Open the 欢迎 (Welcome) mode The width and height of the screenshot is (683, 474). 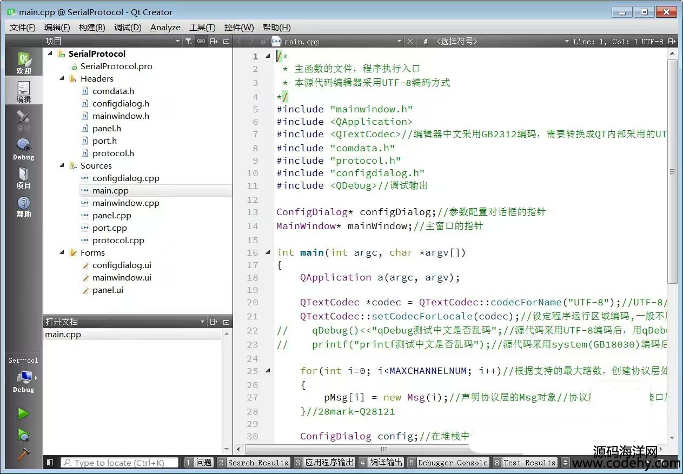[24, 63]
